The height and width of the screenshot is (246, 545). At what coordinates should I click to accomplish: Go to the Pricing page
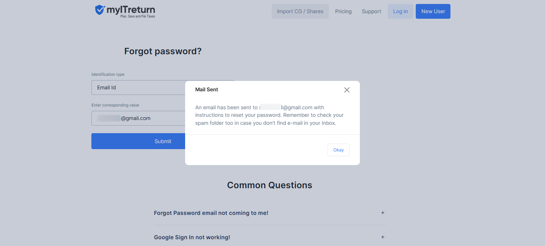tap(343, 11)
